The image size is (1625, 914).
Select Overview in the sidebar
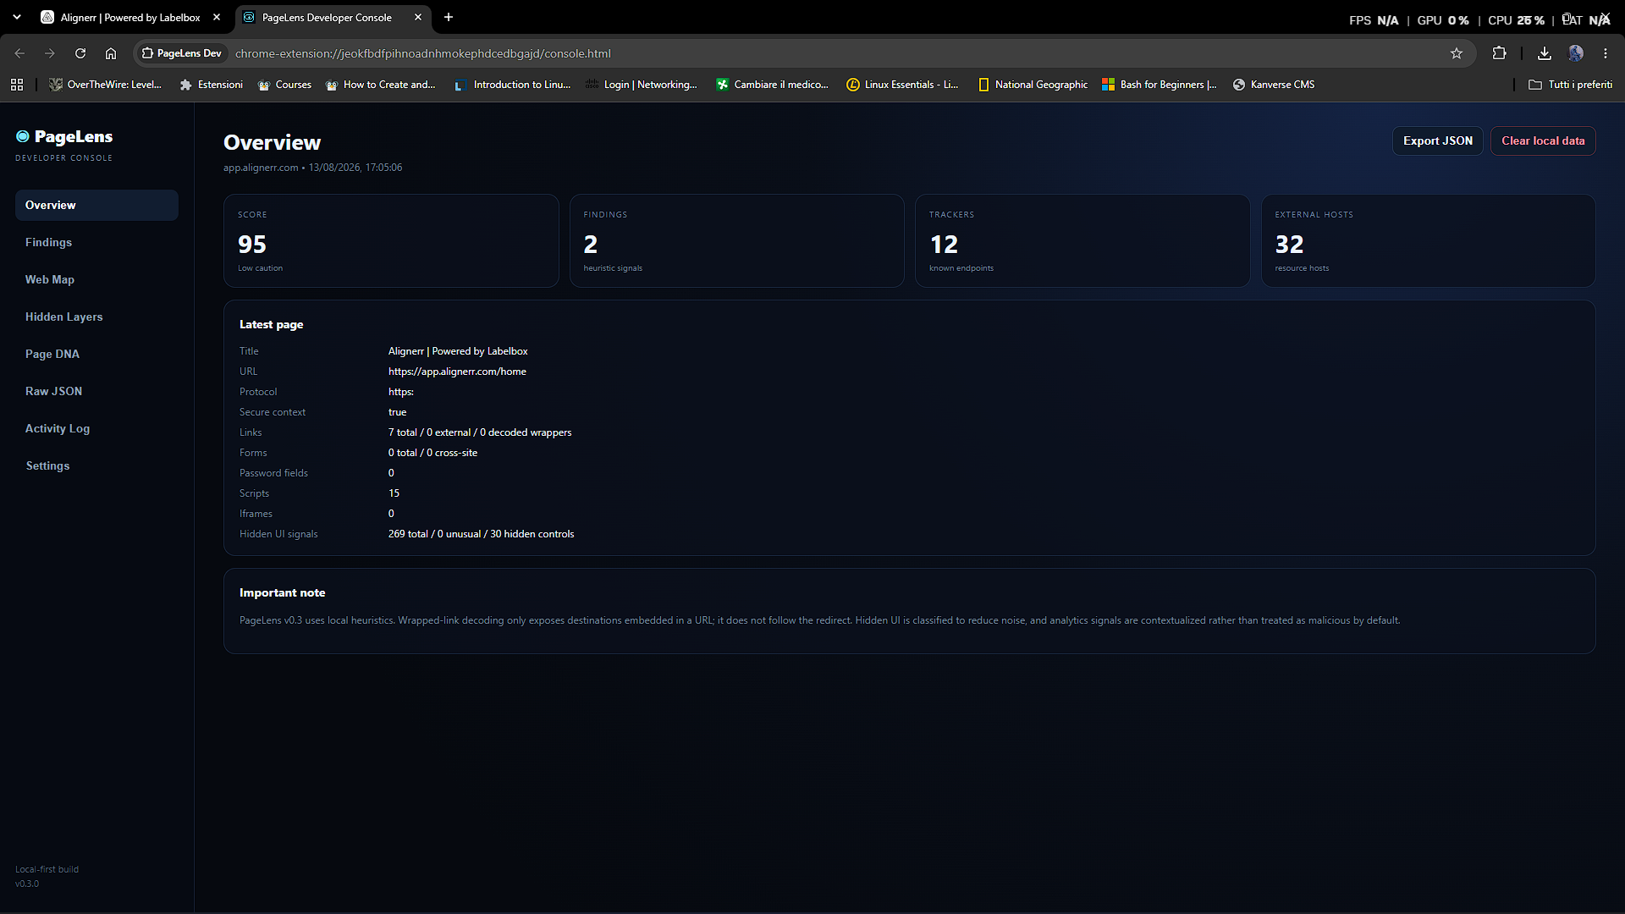[x=96, y=205]
